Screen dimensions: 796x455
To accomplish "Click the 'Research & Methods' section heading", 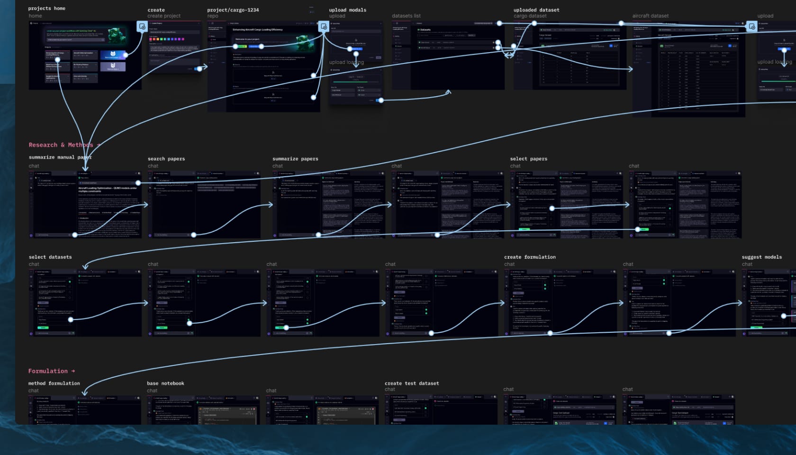I will tap(64, 145).
